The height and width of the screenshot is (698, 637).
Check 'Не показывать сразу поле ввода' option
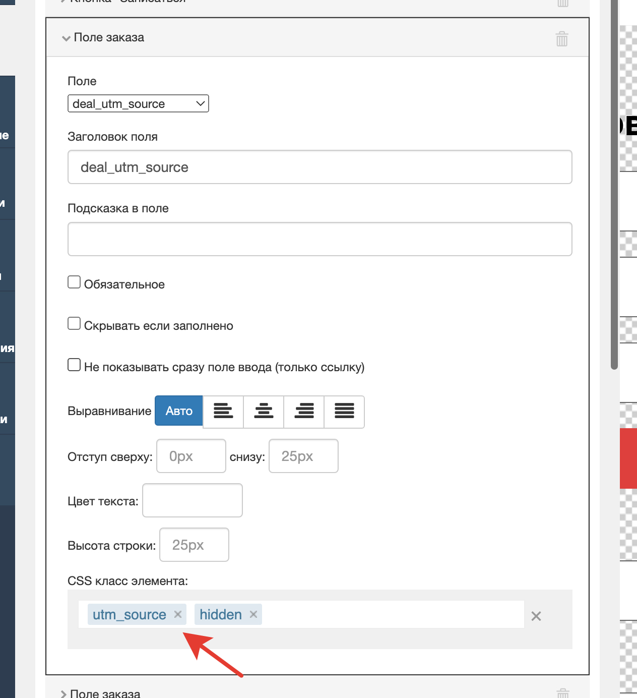point(74,365)
